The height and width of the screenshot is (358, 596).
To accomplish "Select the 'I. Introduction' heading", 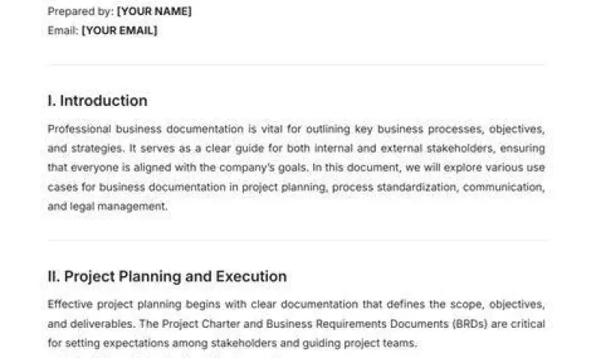I will pos(97,101).
